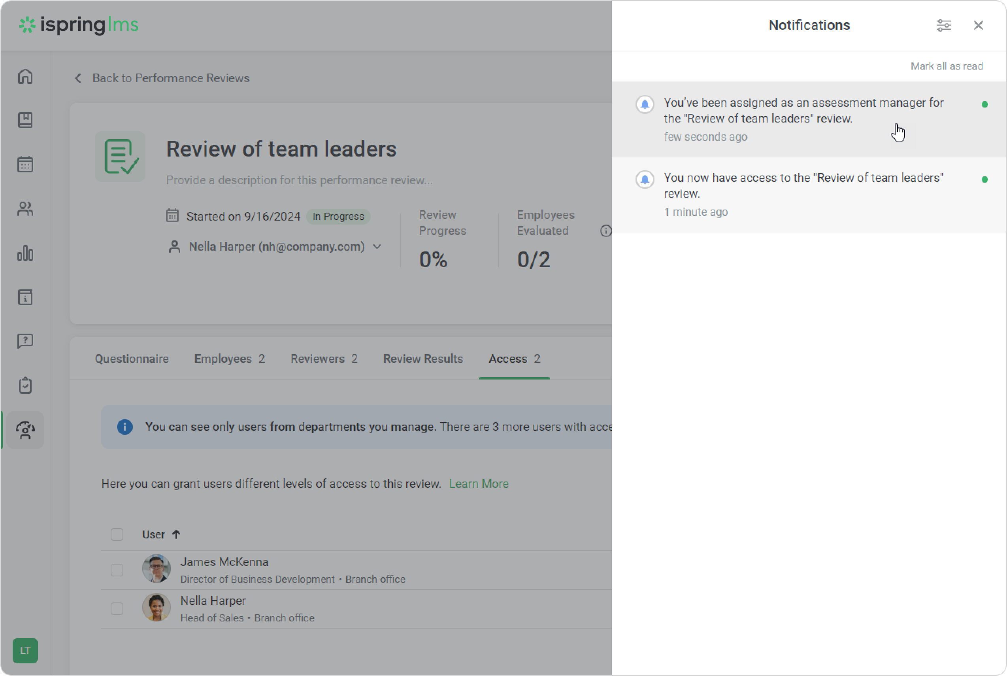Open the Users icon in sidebar
The image size is (1007, 676).
25,209
